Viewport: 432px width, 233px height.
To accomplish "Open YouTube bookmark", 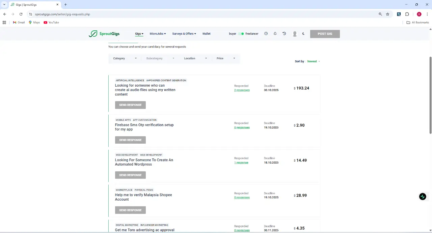I will pos(51,23).
